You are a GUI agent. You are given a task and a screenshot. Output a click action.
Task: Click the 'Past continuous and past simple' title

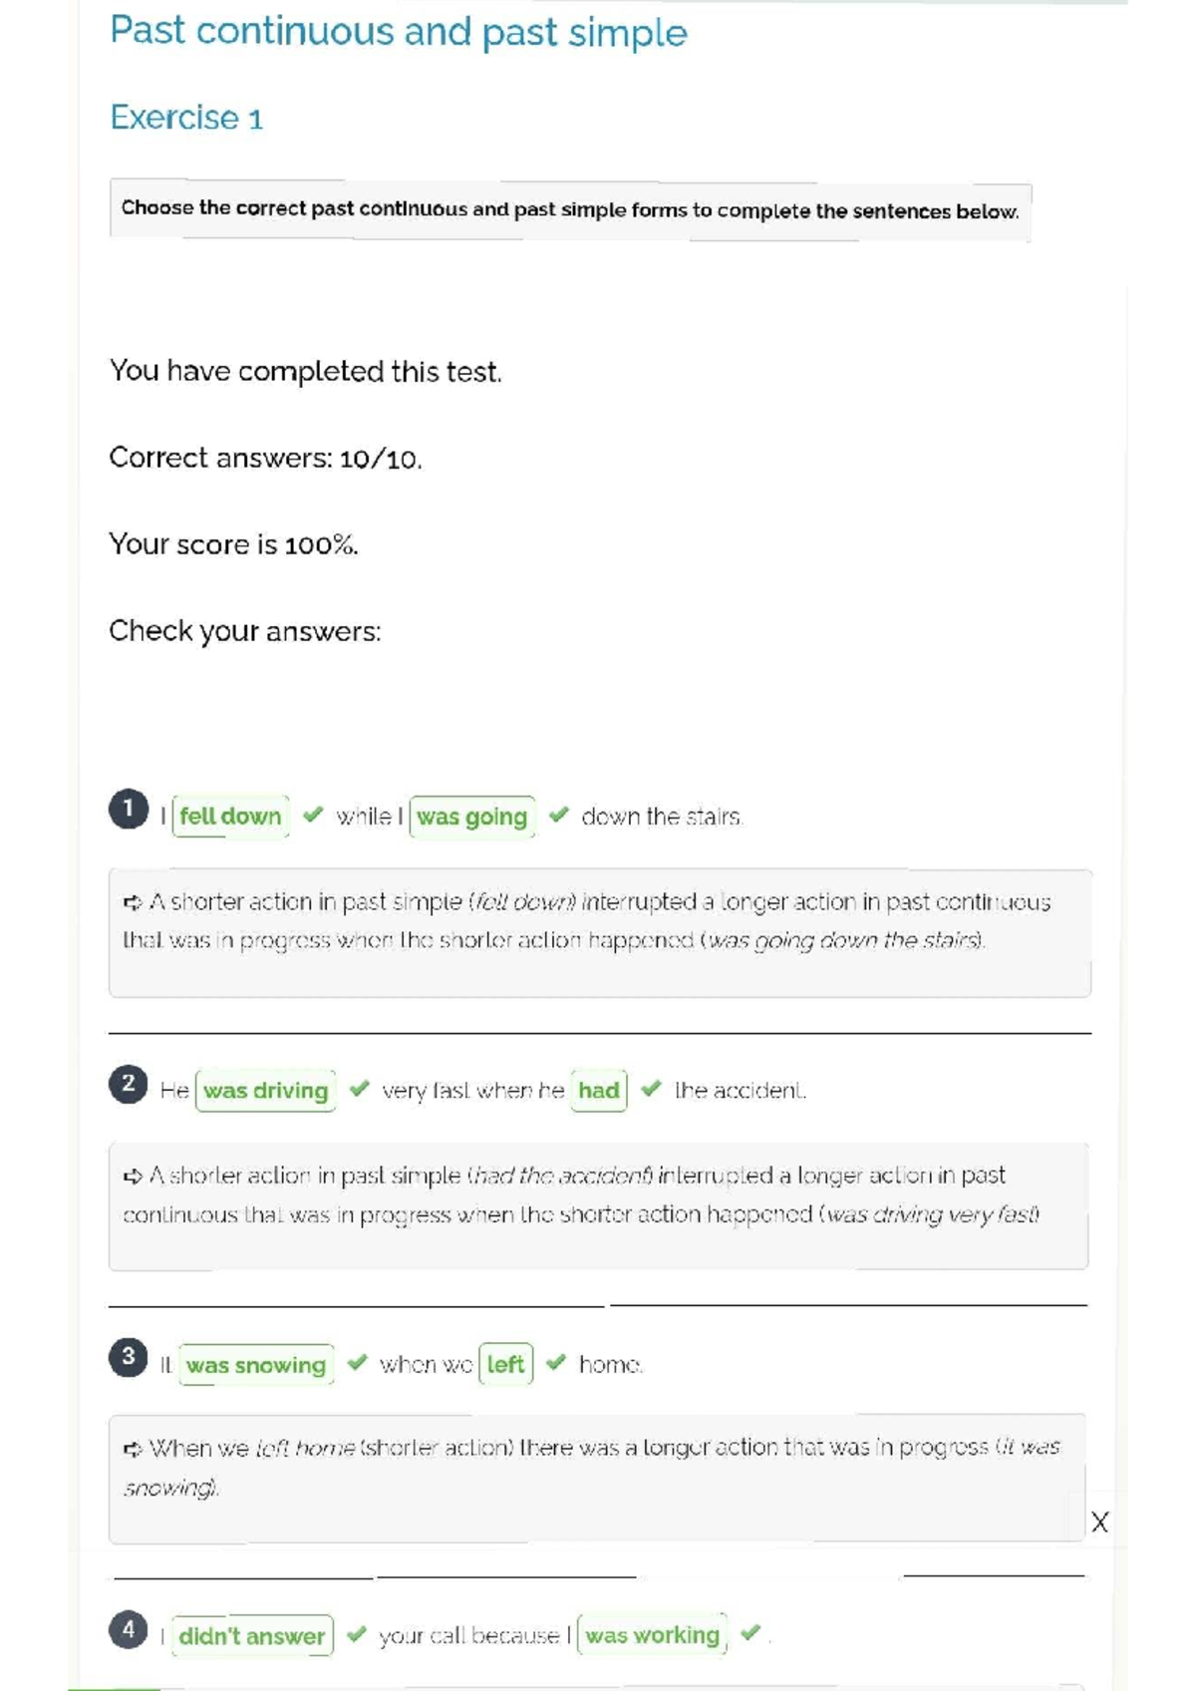tap(399, 32)
